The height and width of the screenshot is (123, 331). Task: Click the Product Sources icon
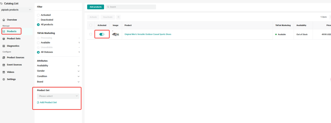4,58
